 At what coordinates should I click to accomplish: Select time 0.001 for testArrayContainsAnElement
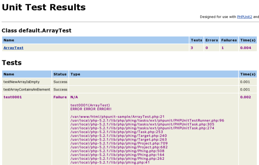245,90
